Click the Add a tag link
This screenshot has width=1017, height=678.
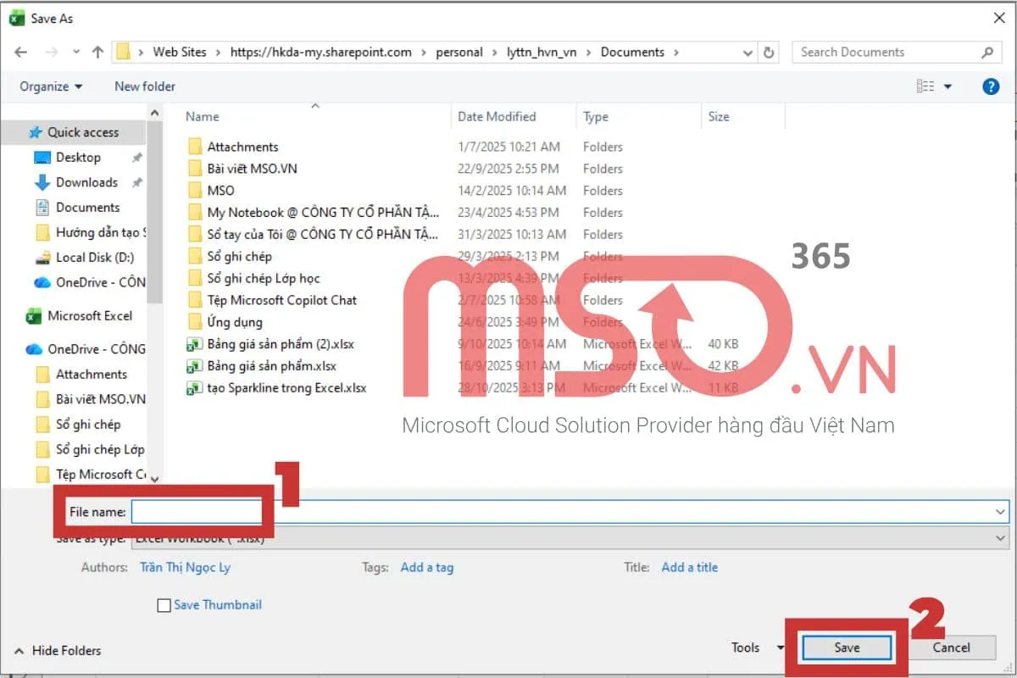click(x=426, y=568)
